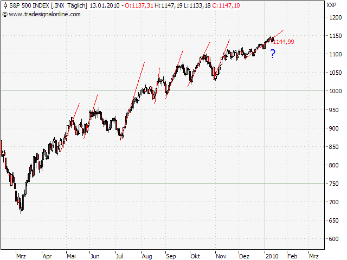The width and height of the screenshot is (347, 260).
Task: Click the blue question mark annotation
Action: [x=273, y=54]
